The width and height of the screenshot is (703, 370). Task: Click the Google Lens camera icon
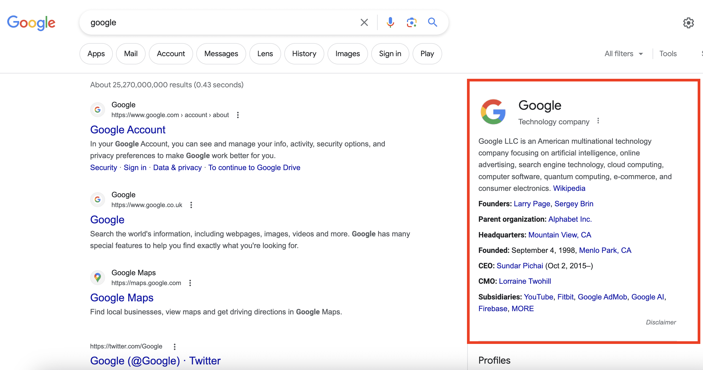(x=411, y=22)
